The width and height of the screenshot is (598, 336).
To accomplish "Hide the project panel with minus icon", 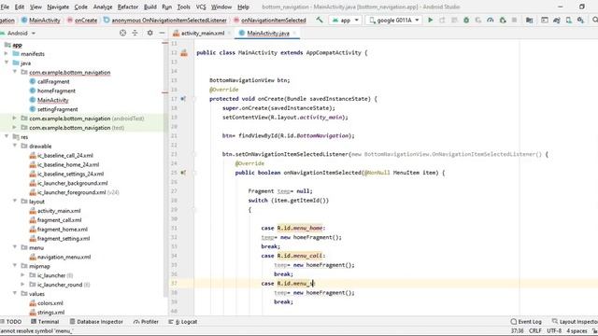I will [162, 34].
